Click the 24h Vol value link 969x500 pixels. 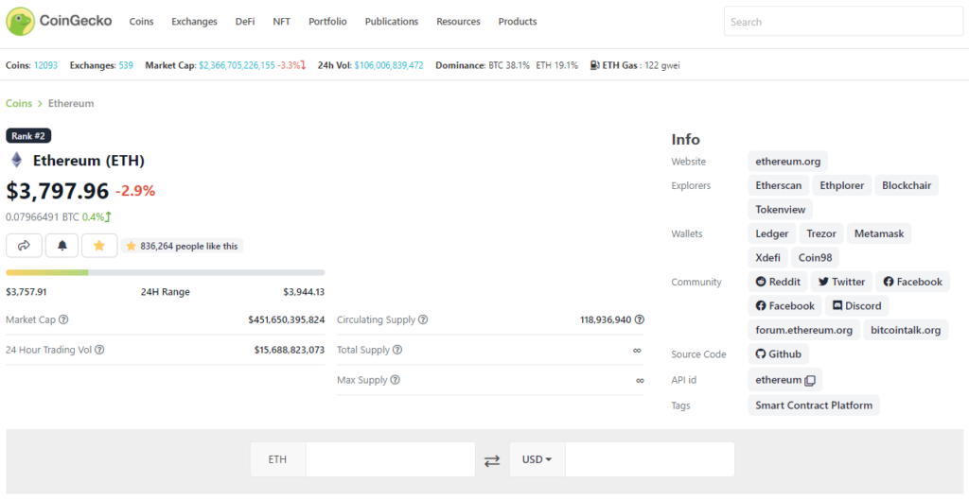[389, 65]
